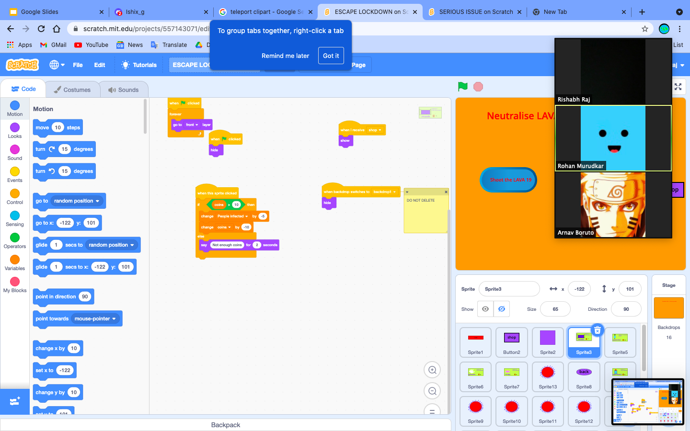The height and width of the screenshot is (431, 690).
Task: Go to the browser home page
Action: pyautogui.click(x=57, y=29)
